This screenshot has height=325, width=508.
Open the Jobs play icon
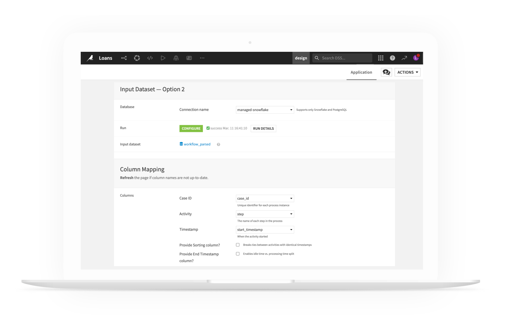point(163,58)
